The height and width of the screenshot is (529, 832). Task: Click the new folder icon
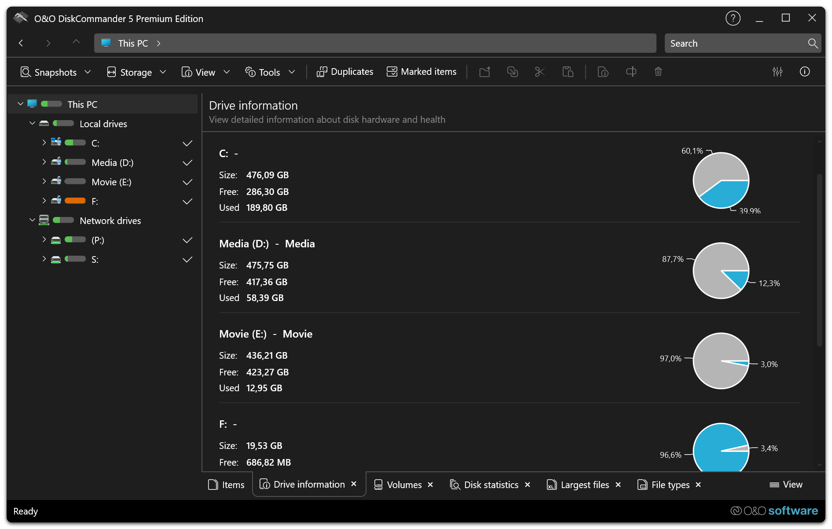[x=485, y=72]
